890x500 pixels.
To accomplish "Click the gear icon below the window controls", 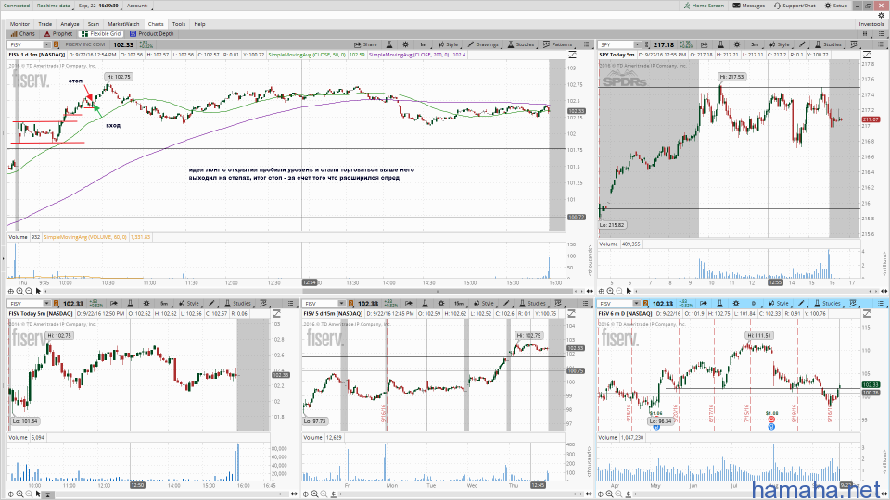I will click(881, 16).
